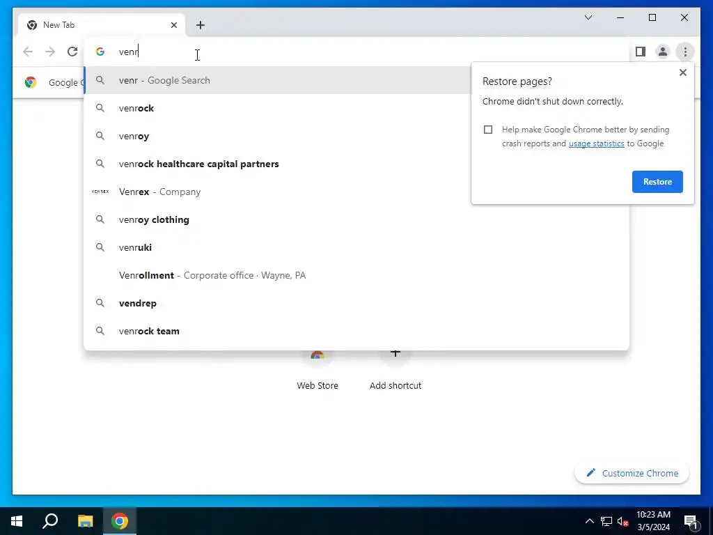Click the Google icon in address bar

(x=100, y=52)
